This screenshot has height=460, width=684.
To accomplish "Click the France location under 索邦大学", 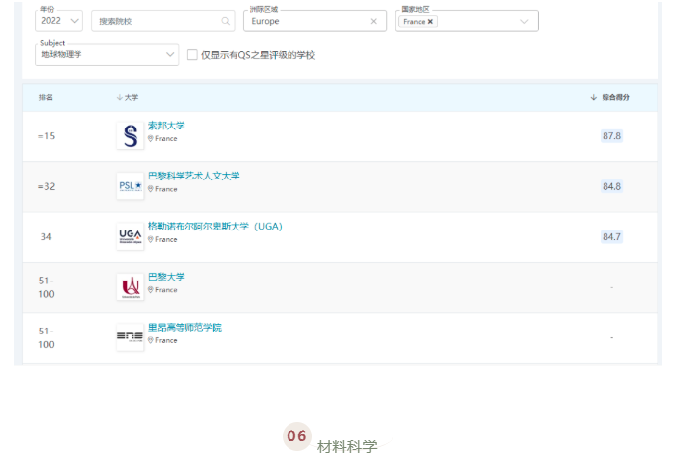I will pos(162,138).
